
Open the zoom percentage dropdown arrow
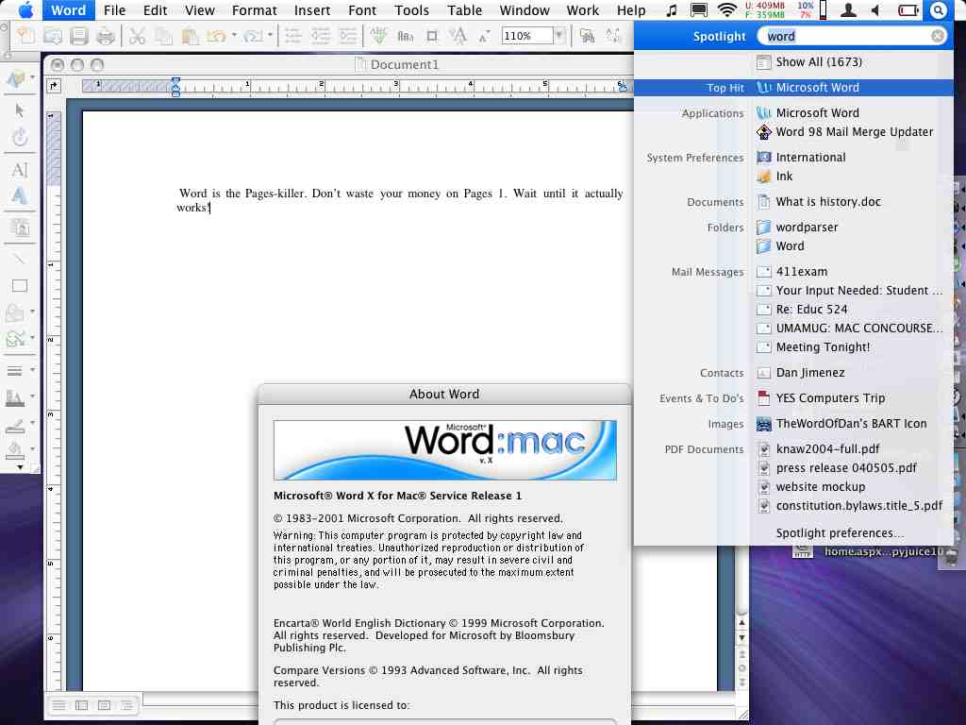(x=560, y=36)
